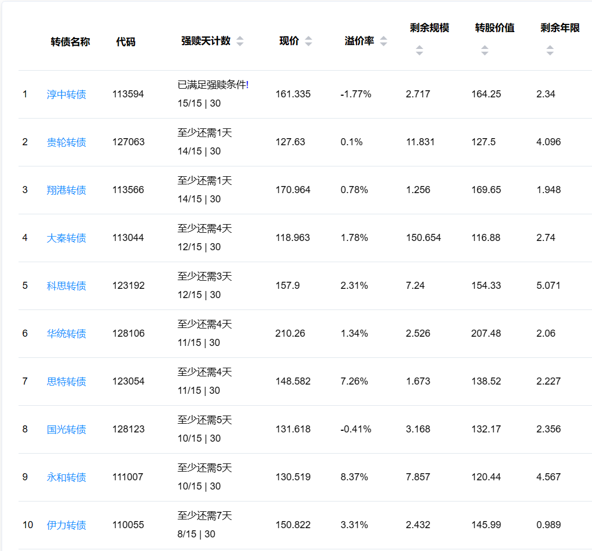592x551 pixels.
Task: Click the sort icon under 剩余规模
Action: tap(420, 51)
